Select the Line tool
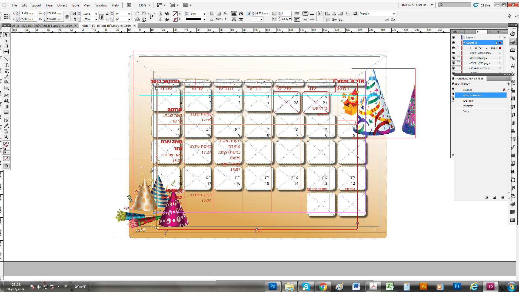This screenshot has height=292, width=519. point(6,59)
